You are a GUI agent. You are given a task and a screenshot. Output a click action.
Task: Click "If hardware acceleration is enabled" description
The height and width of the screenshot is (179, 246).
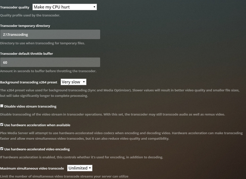pos(82,157)
